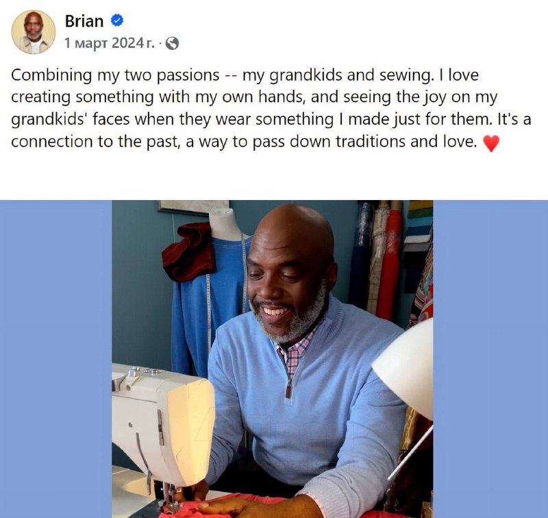Click the red fabric roll in background
Image resolution: width=548 pixels, height=518 pixels.
point(387,264)
